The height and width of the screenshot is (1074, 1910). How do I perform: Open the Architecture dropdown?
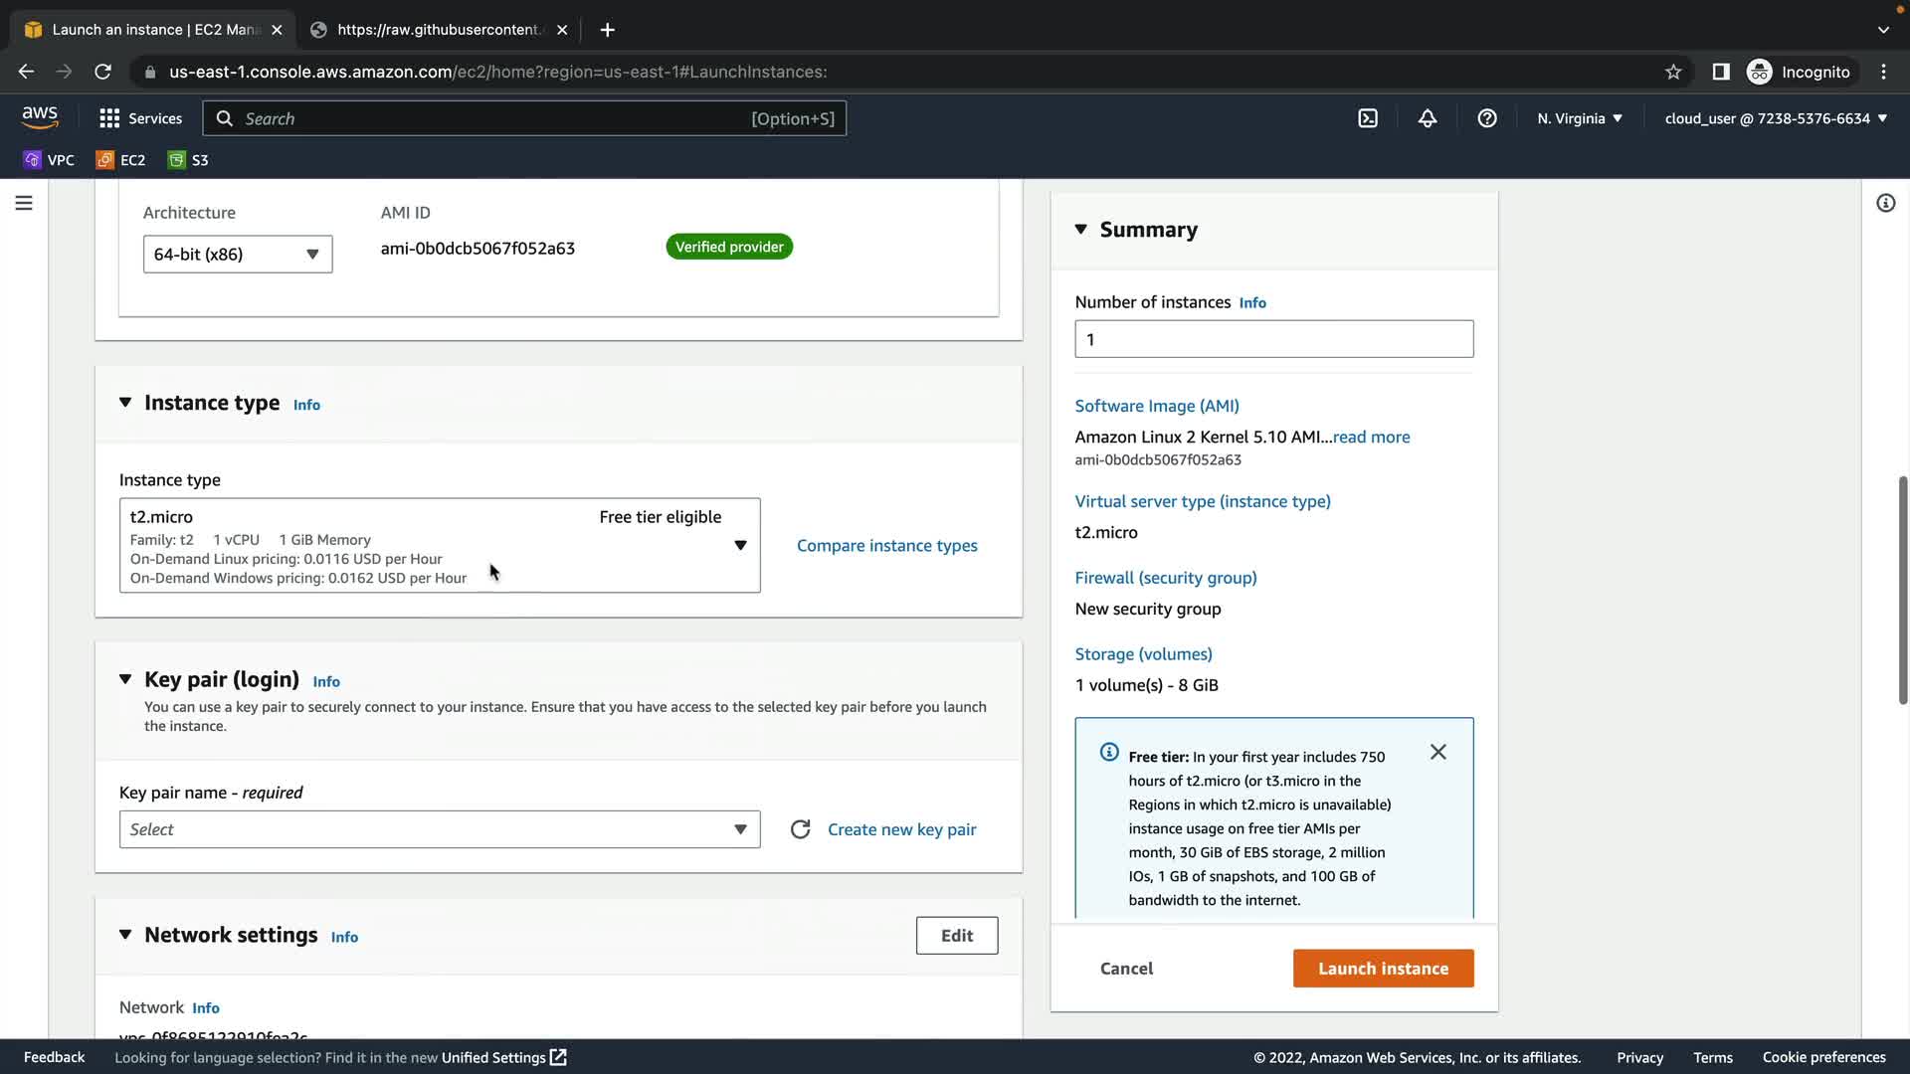[x=238, y=255]
